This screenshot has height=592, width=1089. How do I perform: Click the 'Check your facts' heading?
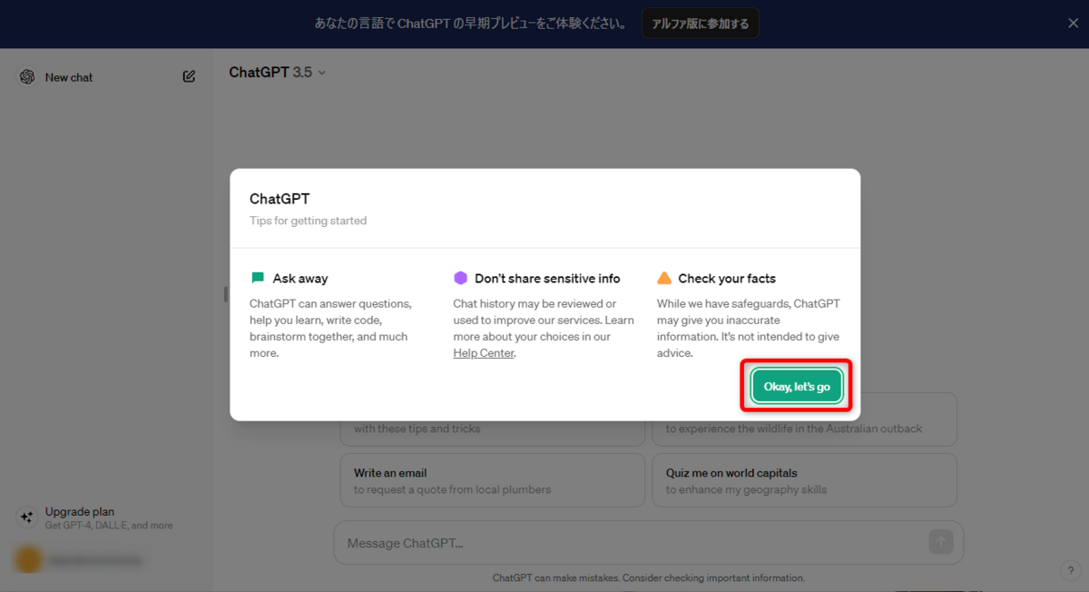click(727, 279)
